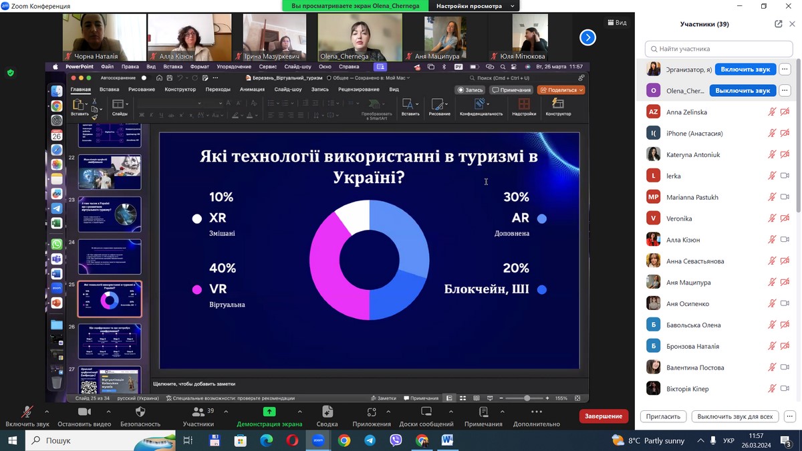The image size is (802, 451).
Task: Open more options for Olena_Chernega participant
Action: [785, 90]
